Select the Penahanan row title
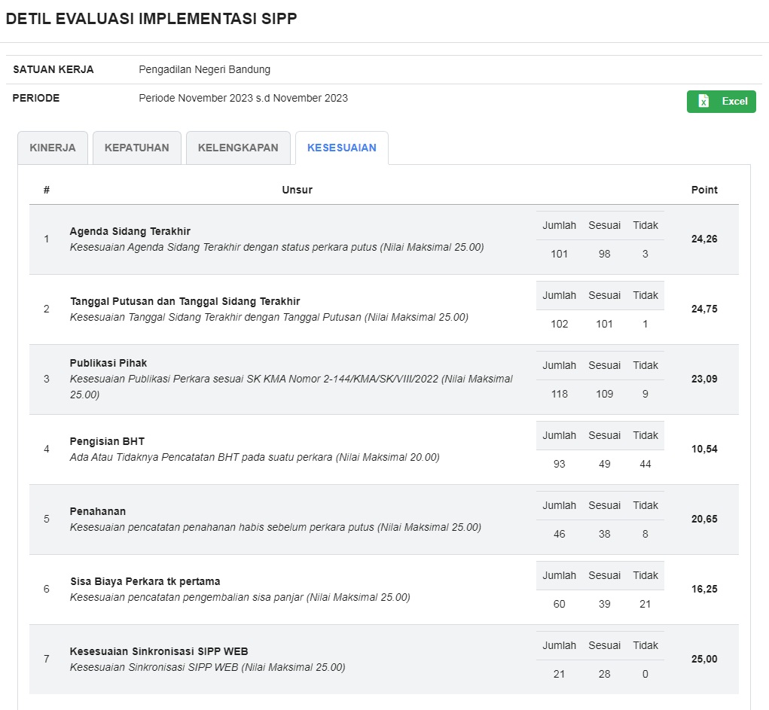The height and width of the screenshot is (710, 769). 98,511
